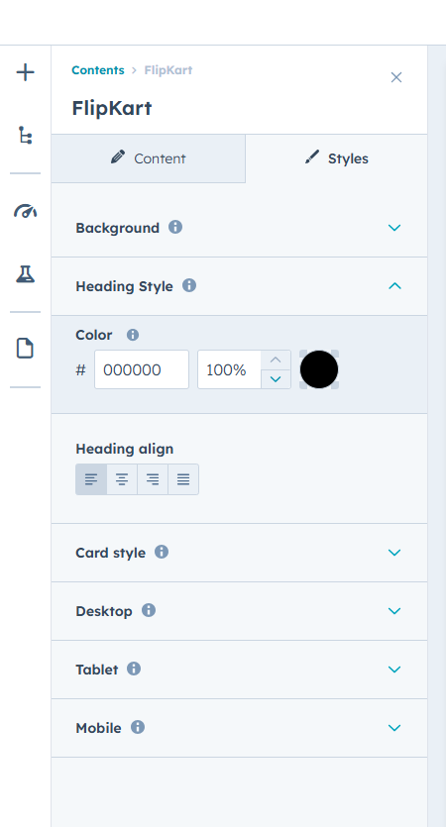Collapse the Heading Style section
This screenshot has width=446, height=827.
click(239, 286)
